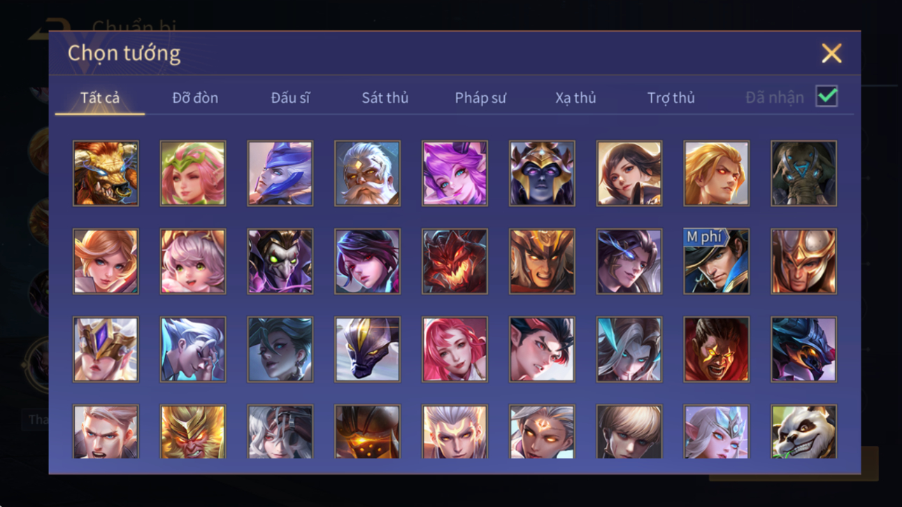Viewport: 902px width, 507px height.
Task: Pick the purple-haired girl hero portrait
Action: [454, 173]
